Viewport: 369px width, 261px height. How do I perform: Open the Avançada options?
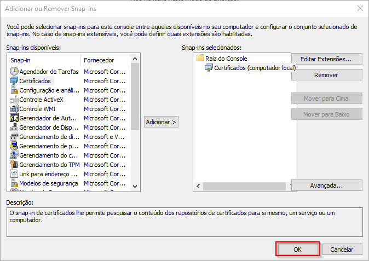click(326, 185)
